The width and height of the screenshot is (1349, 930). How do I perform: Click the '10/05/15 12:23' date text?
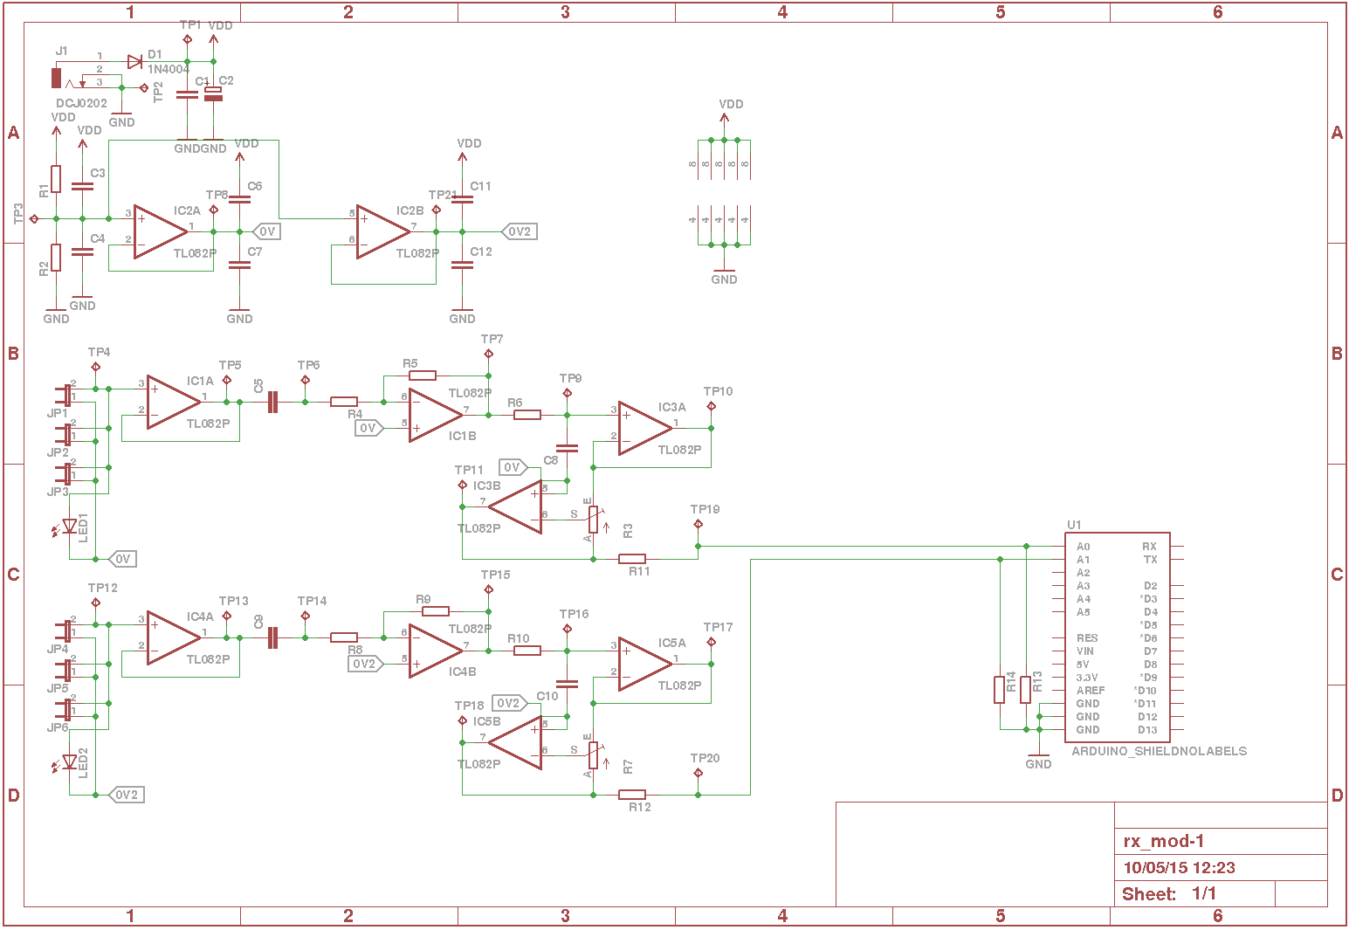[1179, 868]
